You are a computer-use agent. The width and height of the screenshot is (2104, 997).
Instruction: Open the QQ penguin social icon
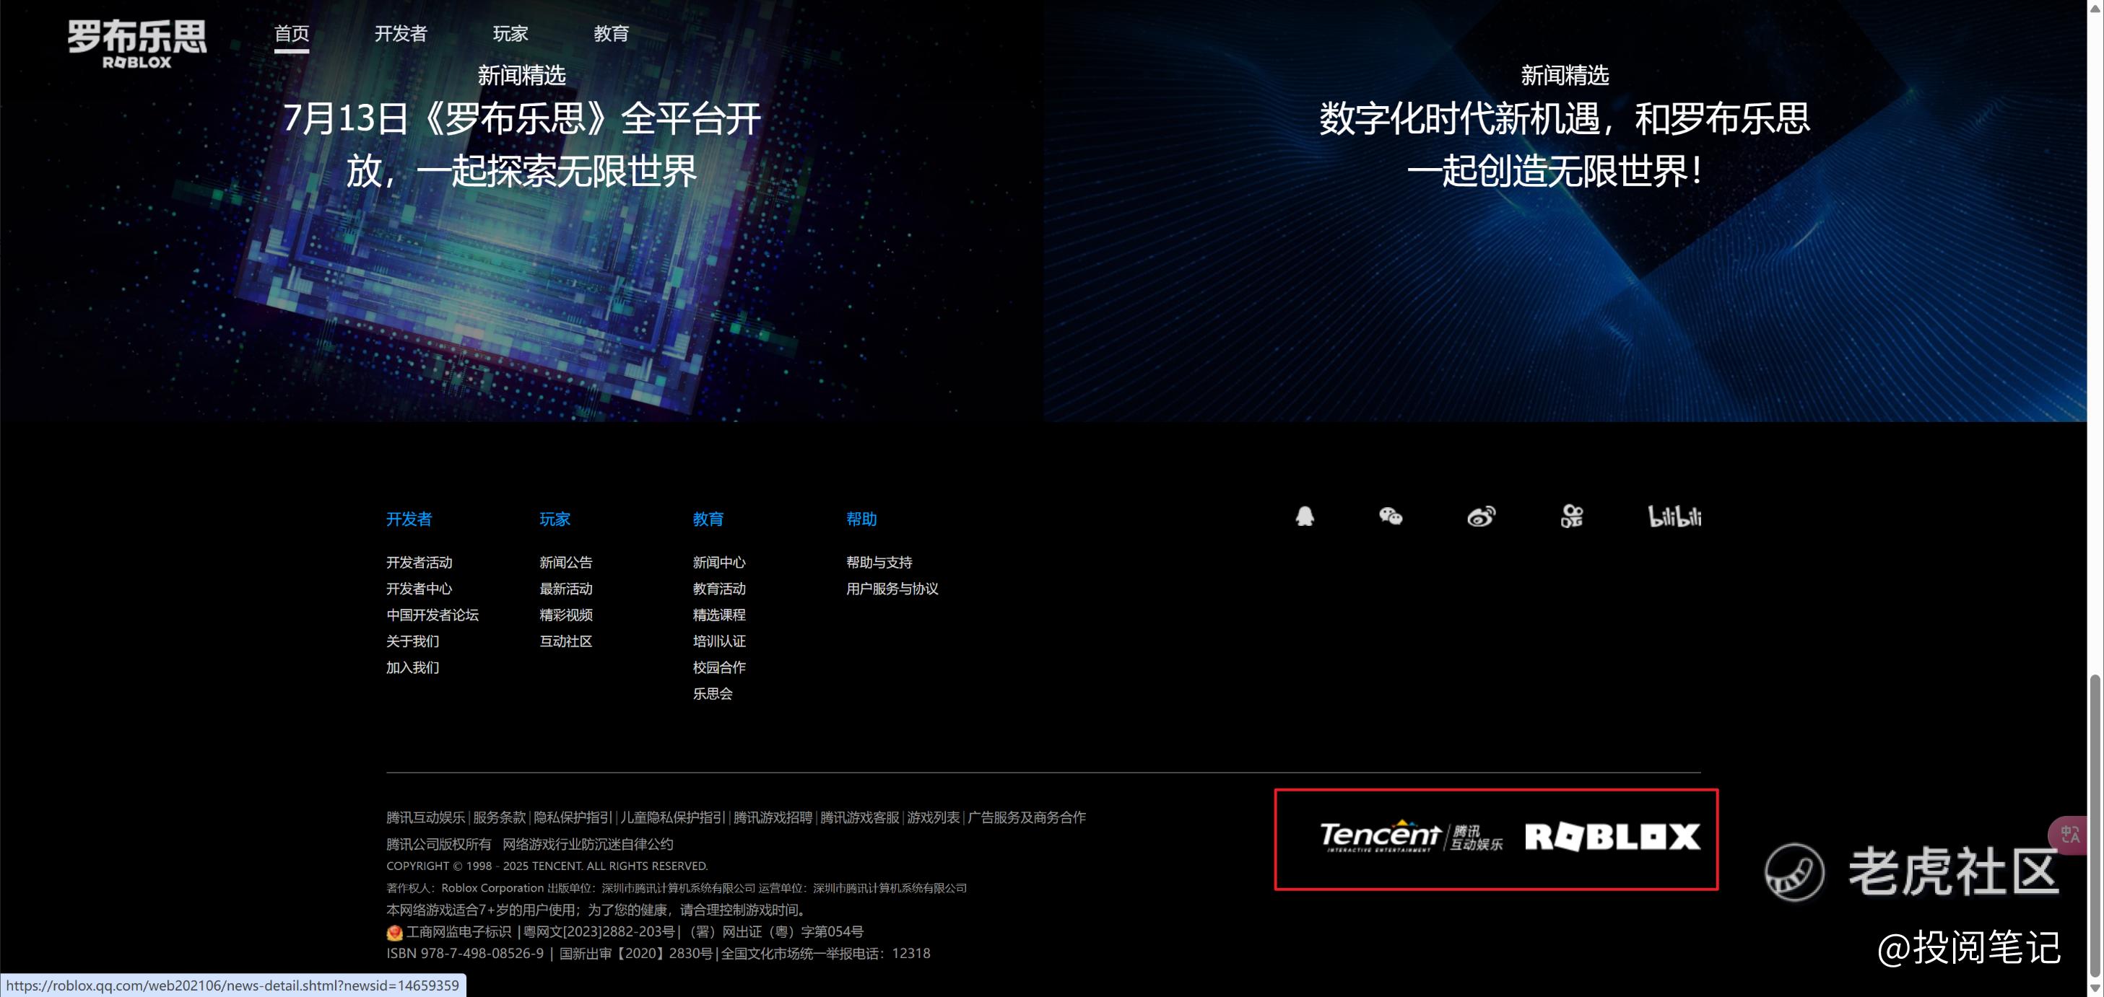[x=1305, y=517]
